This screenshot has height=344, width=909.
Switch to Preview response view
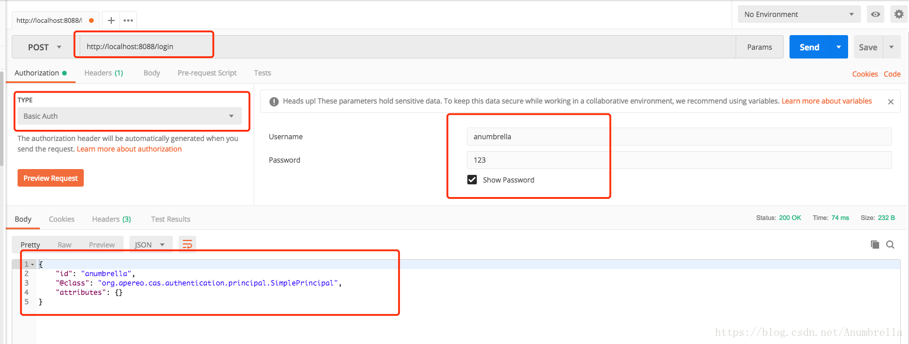point(102,245)
